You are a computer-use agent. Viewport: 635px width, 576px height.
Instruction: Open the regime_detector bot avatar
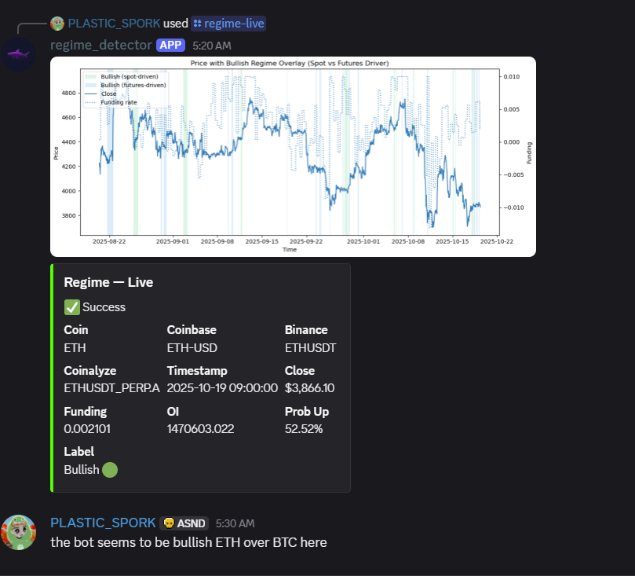[18, 54]
